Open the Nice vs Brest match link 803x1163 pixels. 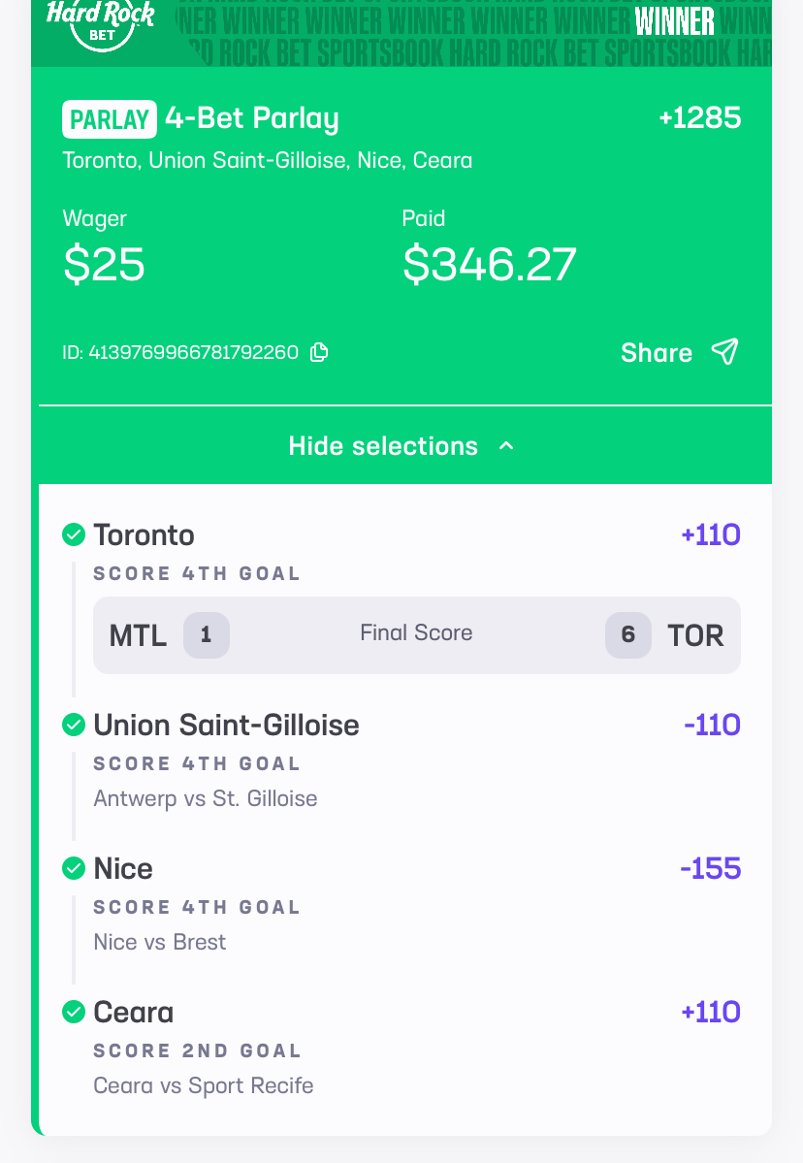[159, 942]
